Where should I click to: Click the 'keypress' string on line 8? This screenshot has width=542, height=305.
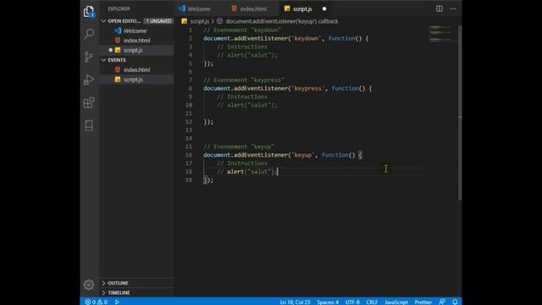click(x=308, y=88)
